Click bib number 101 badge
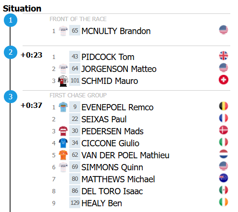The height and width of the screenshot is (212, 238). pyautogui.click(x=75, y=81)
